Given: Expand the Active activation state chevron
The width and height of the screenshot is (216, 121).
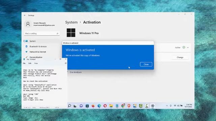Looking at the screenshot, I should pos(188,47).
